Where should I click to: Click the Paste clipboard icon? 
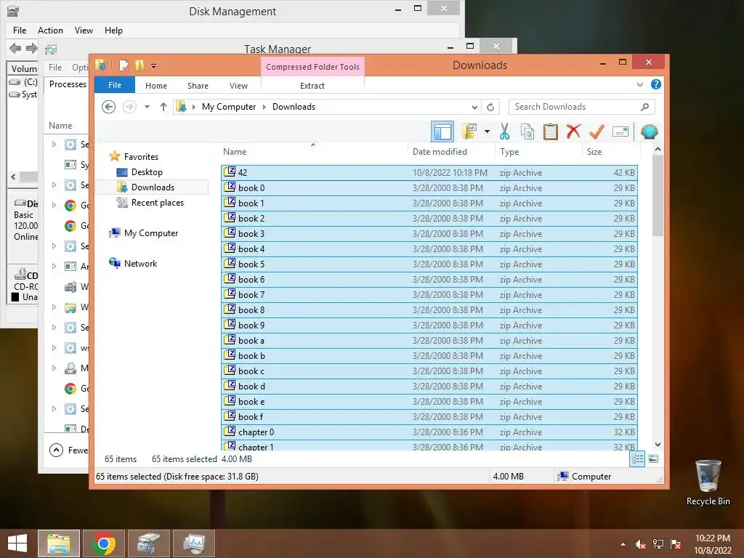click(x=551, y=132)
